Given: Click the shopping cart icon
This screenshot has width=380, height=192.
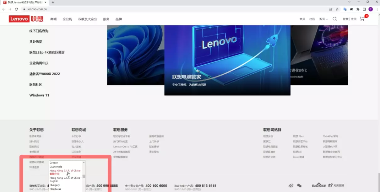Looking at the screenshot, I should (x=362, y=19).
